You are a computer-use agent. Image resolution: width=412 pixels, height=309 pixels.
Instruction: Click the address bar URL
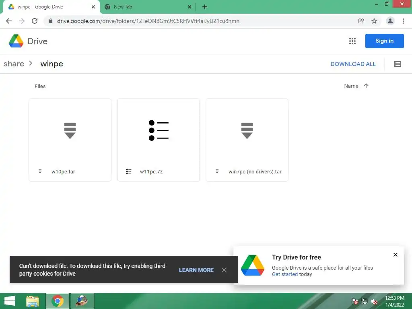[x=148, y=21]
